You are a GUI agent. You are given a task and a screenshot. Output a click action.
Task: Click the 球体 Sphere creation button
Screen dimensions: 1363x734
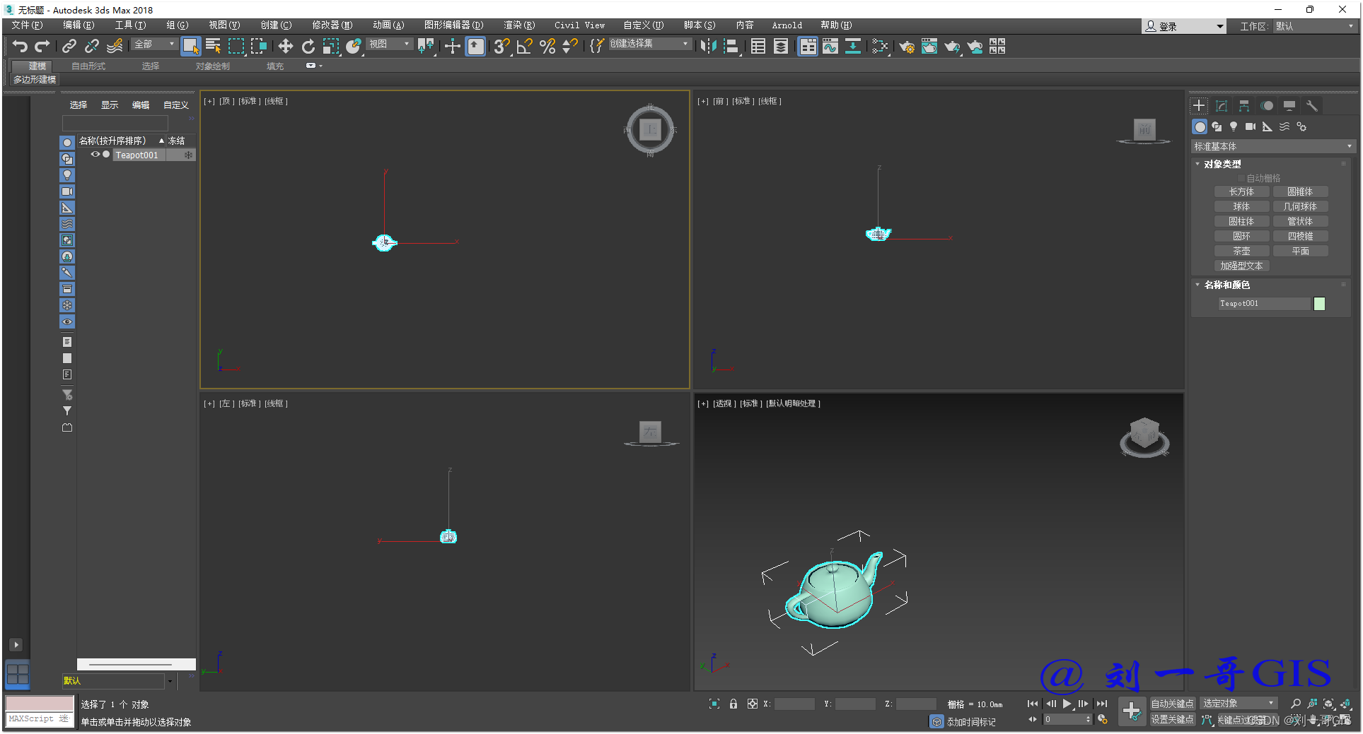click(1241, 206)
